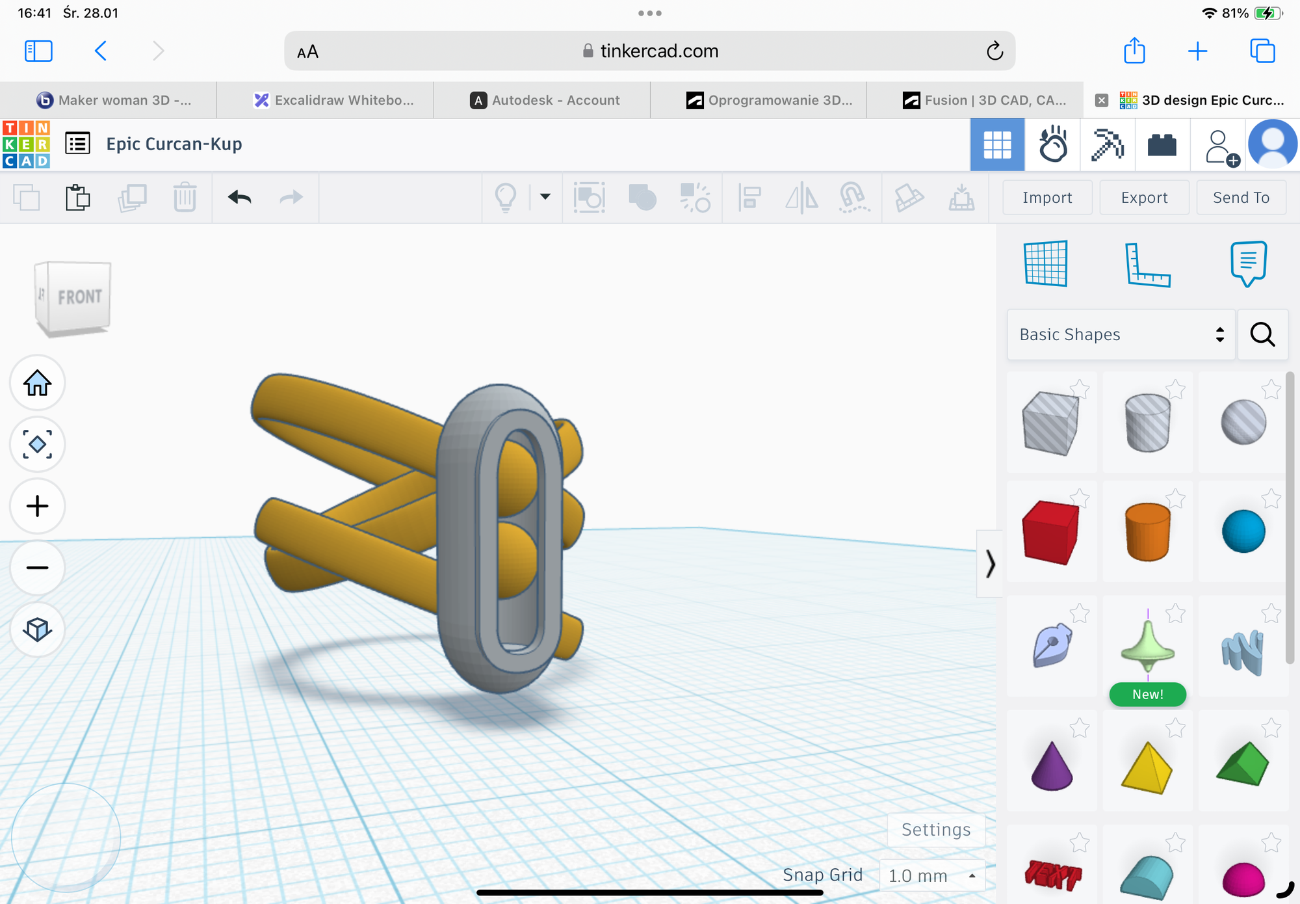
Task: Open Settings on the workplane
Action: pos(935,829)
